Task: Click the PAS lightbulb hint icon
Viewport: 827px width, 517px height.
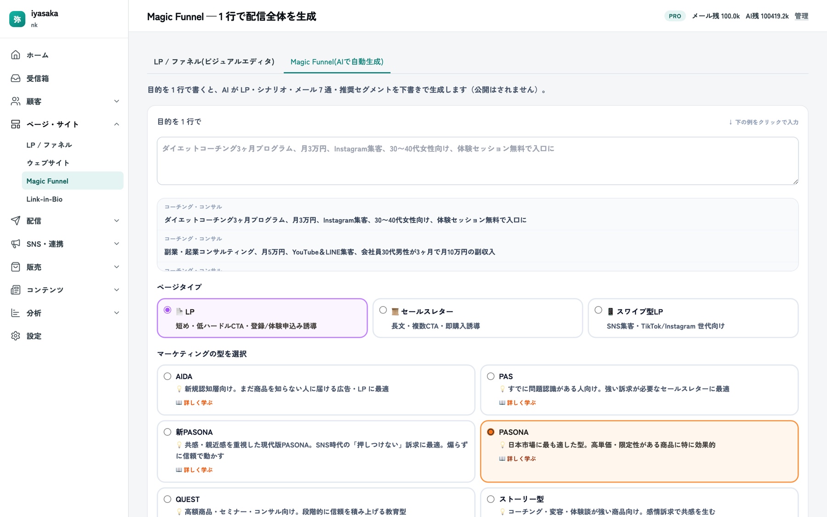Action: coord(503,389)
